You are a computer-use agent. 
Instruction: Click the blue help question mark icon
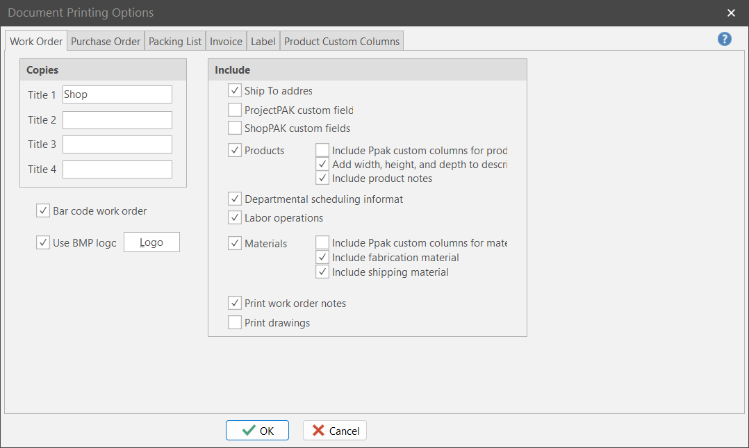725,39
